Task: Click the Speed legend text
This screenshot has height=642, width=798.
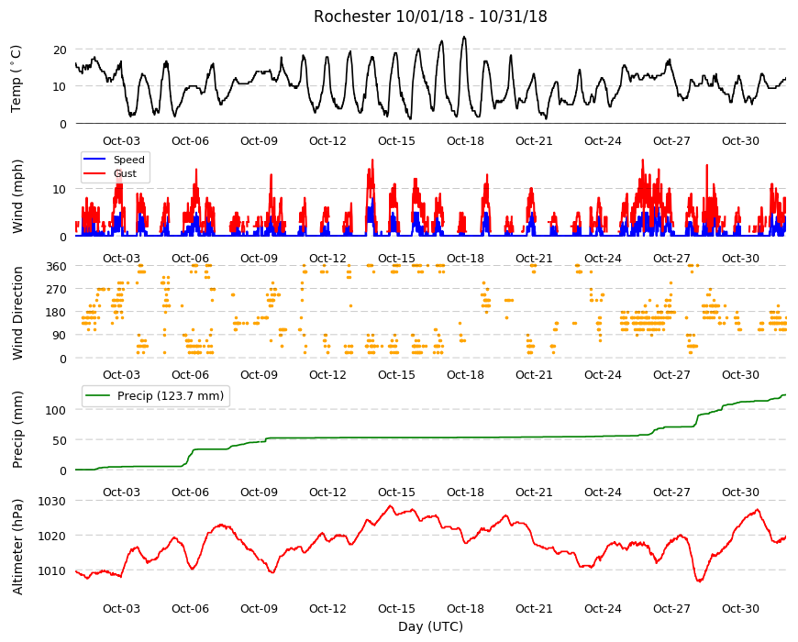Action: [x=128, y=160]
